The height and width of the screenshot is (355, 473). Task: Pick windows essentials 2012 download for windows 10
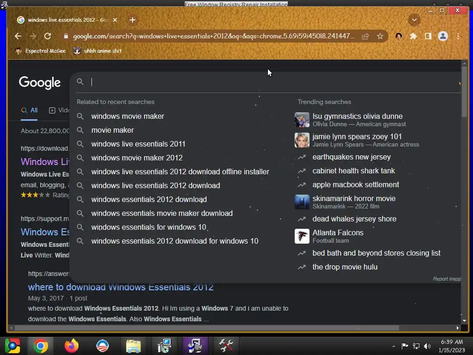click(x=175, y=241)
